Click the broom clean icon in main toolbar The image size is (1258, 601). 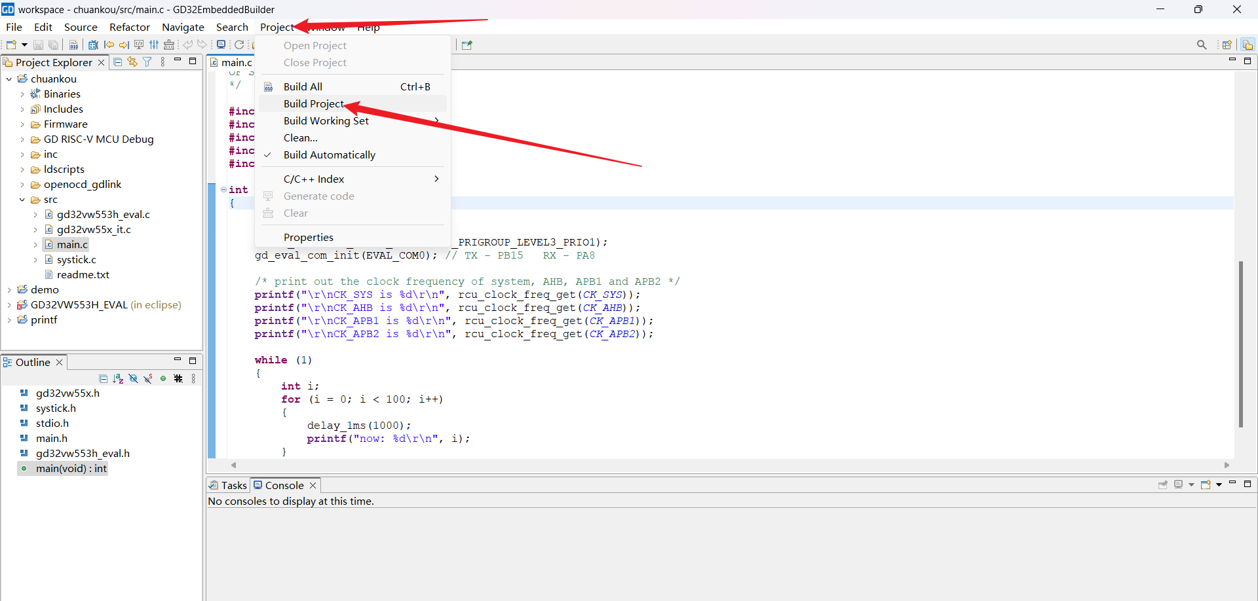point(169,45)
